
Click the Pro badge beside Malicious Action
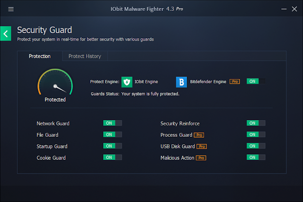click(x=201, y=158)
